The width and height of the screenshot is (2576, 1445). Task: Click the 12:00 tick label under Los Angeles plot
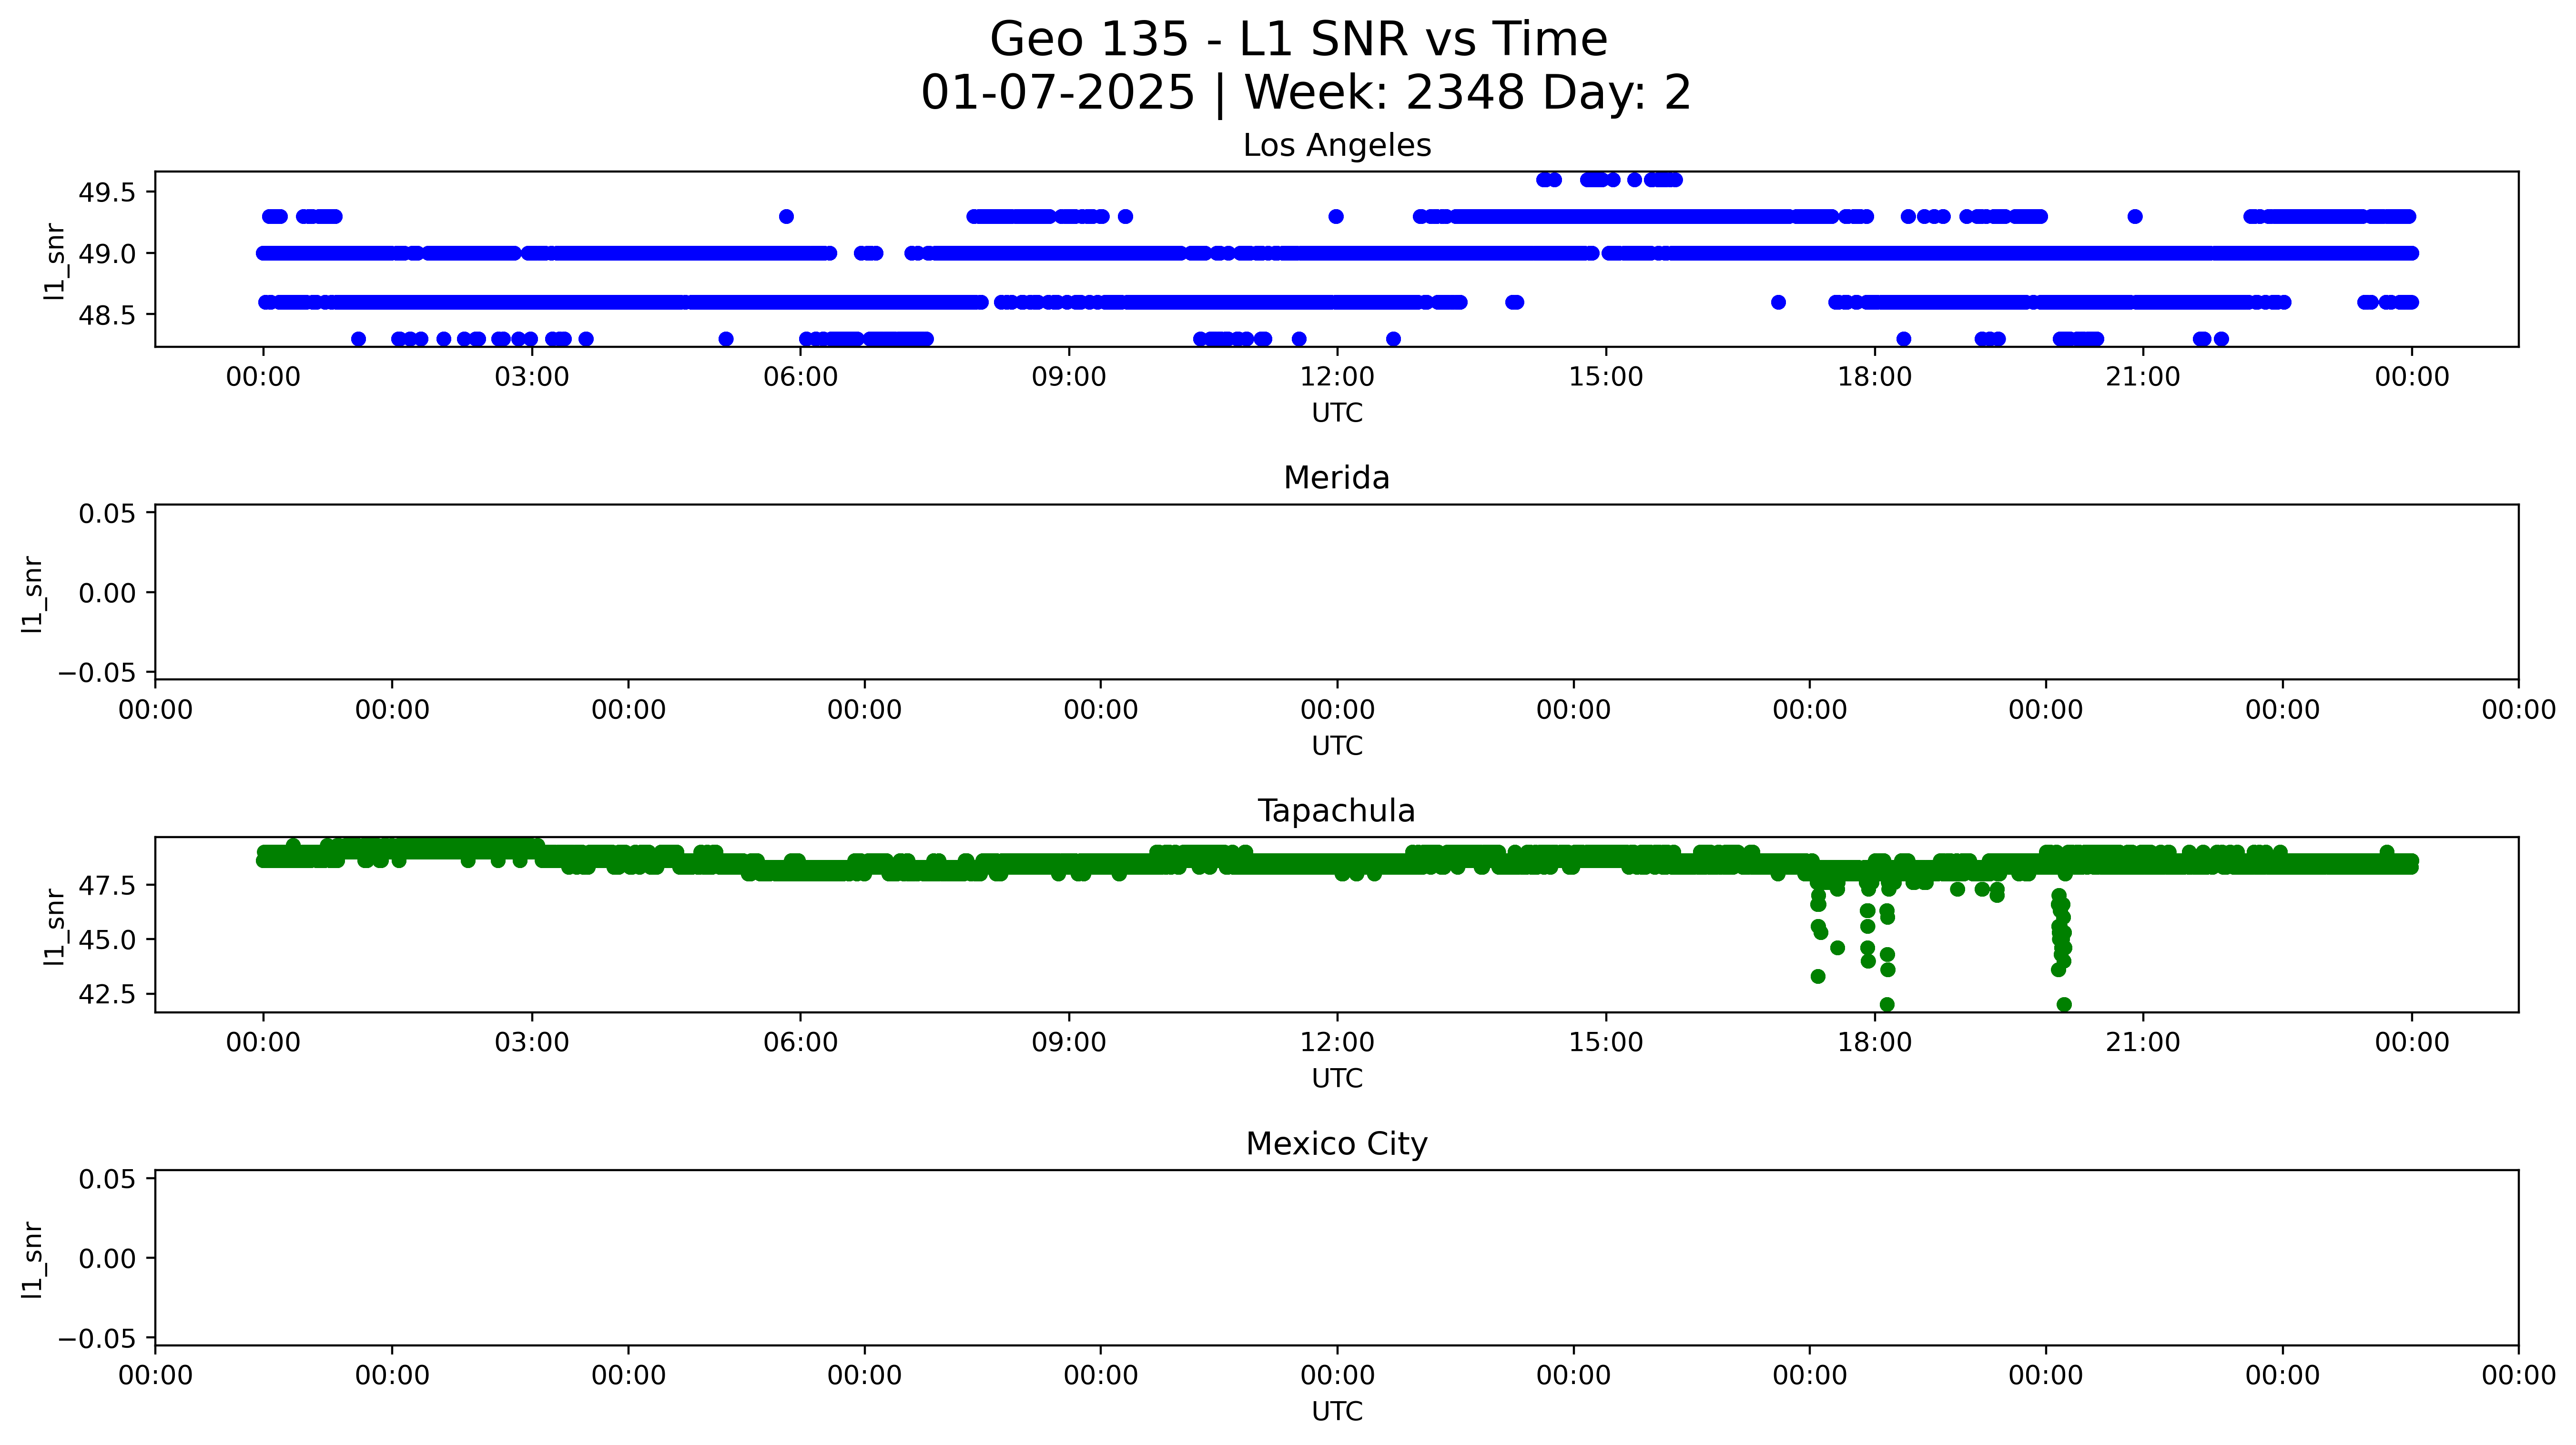1337,377
